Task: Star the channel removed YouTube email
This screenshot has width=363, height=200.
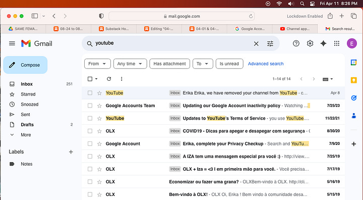Action: tap(99, 93)
